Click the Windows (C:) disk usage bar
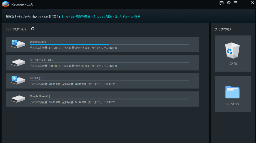The width and height of the screenshot is (256, 143). click(x=109, y=45)
